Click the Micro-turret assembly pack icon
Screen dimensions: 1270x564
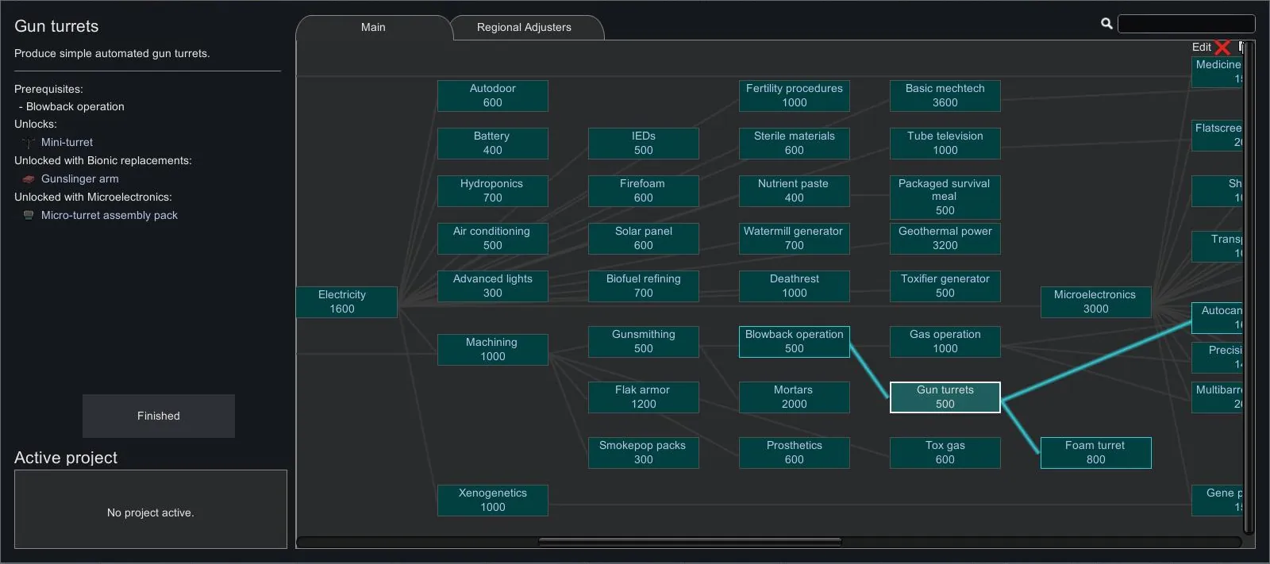[29, 216]
